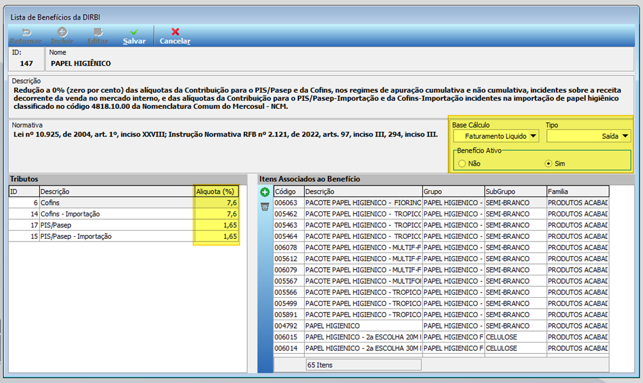This screenshot has width=643, height=383.
Task: Delete associated item with trash icon
Action: [x=265, y=206]
